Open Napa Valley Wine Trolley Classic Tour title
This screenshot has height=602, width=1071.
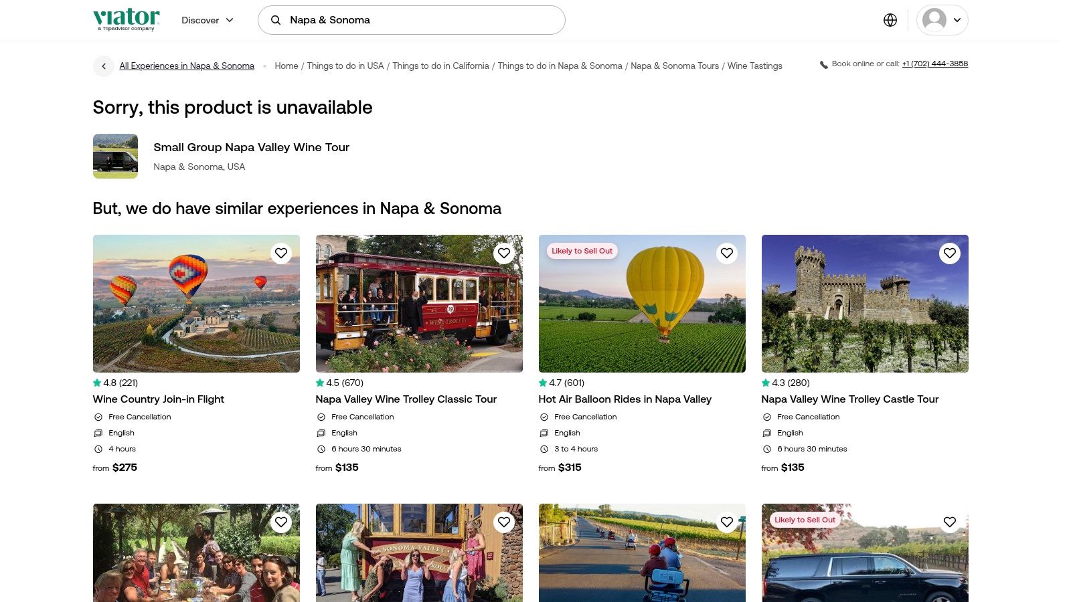406,399
